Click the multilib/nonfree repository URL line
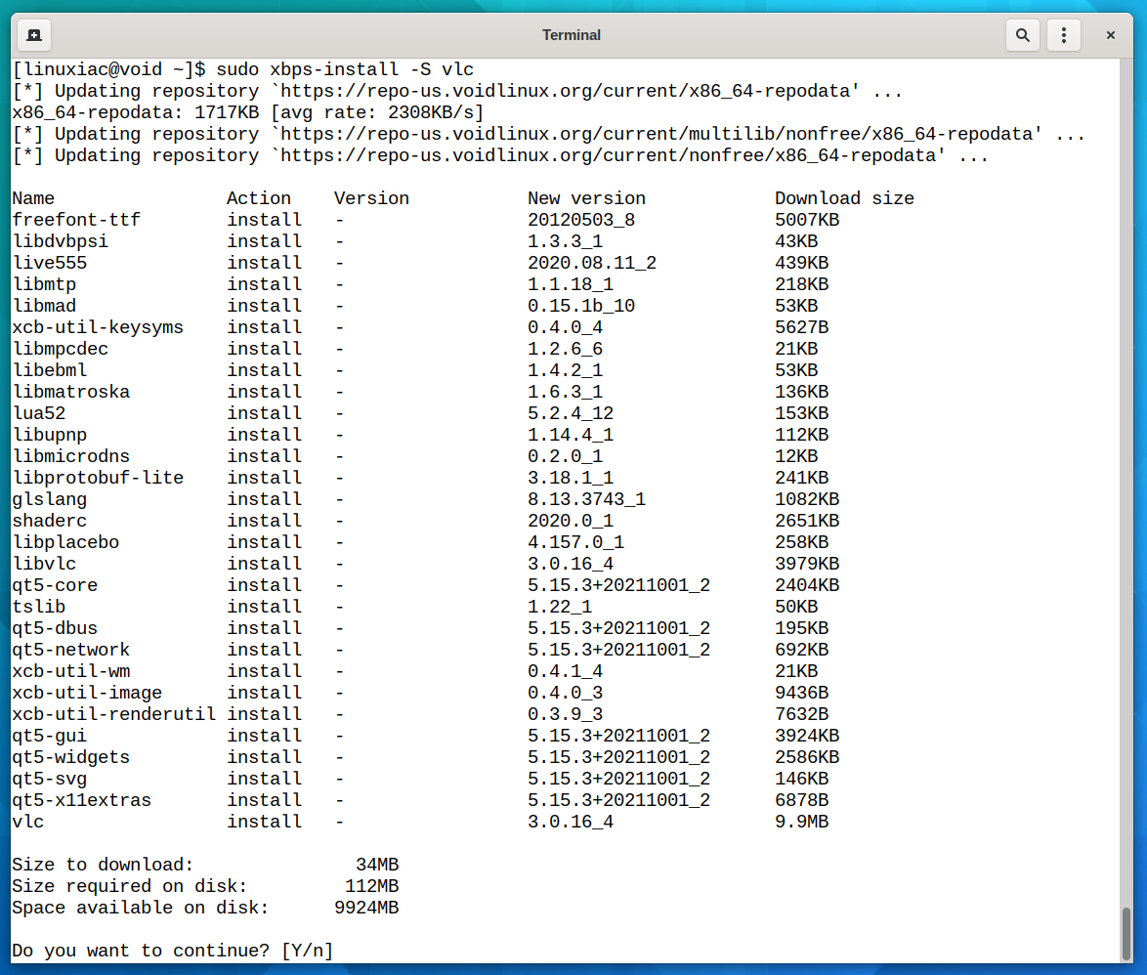The width and height of the screenshot is (1147, 975). [549, 134]
